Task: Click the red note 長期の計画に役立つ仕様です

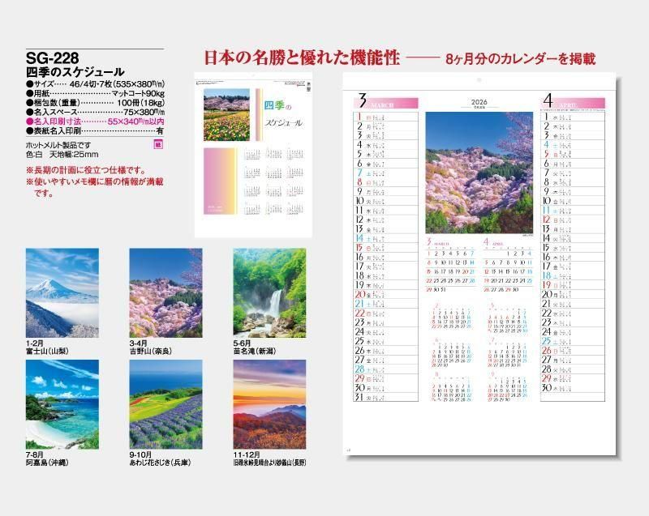Action: pos(86,170)
